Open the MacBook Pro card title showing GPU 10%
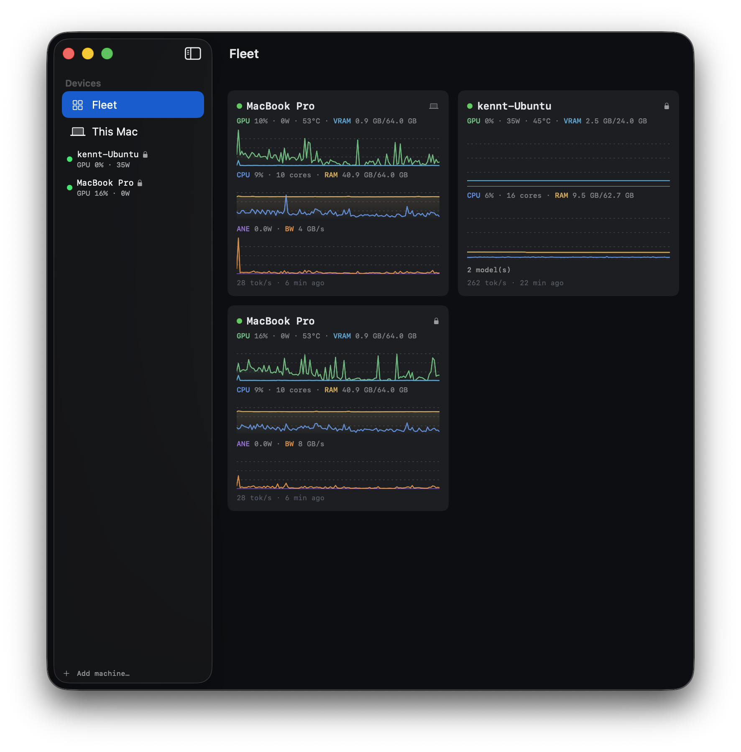Screen dimensions: 741x752 (x=281, y=106)
